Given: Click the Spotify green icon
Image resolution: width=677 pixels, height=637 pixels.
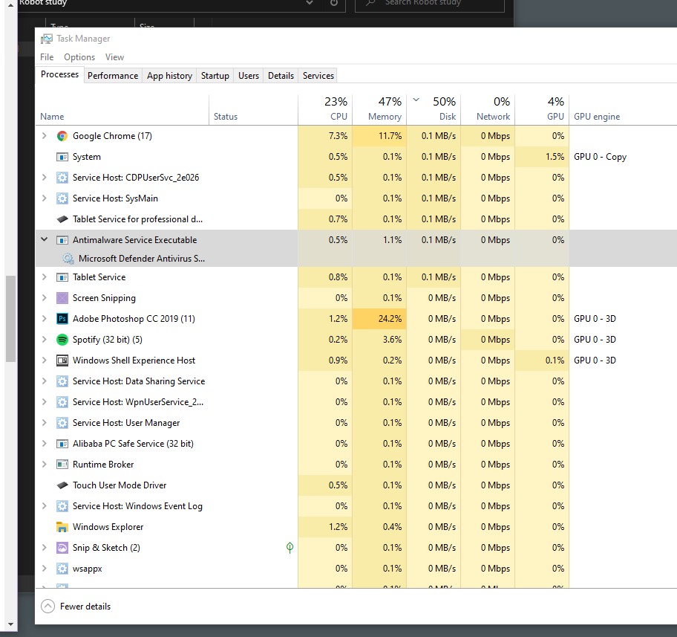Looking at the screenshot, I should 62,340.
